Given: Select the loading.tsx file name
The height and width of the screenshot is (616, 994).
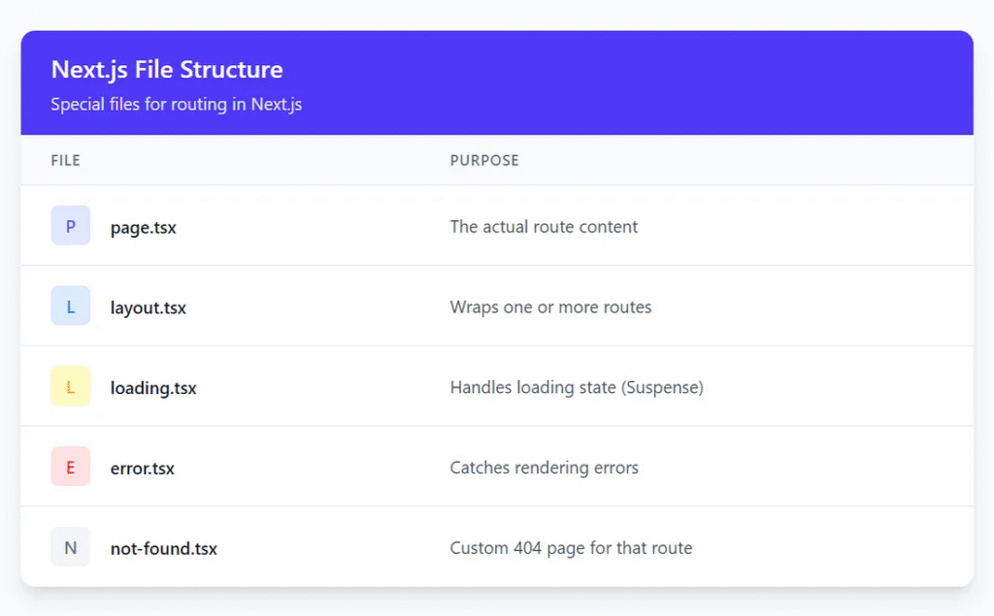Looking at the screenshot, I should [x=153, y=388].
